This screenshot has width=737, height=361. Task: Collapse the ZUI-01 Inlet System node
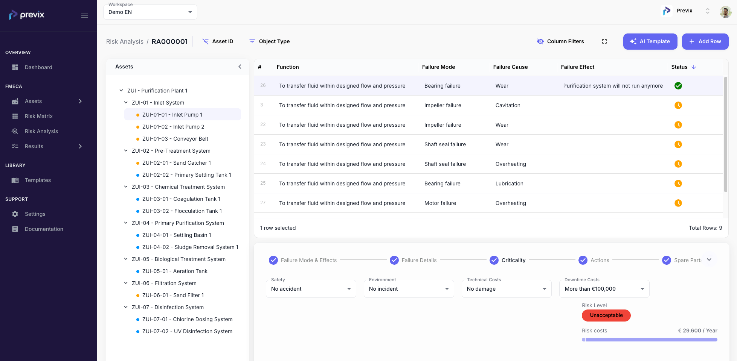point(126,103)
